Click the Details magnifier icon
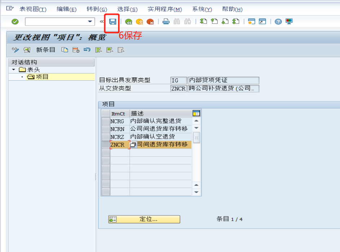Viewport: 340px width, 252px height. coord(27,50)
